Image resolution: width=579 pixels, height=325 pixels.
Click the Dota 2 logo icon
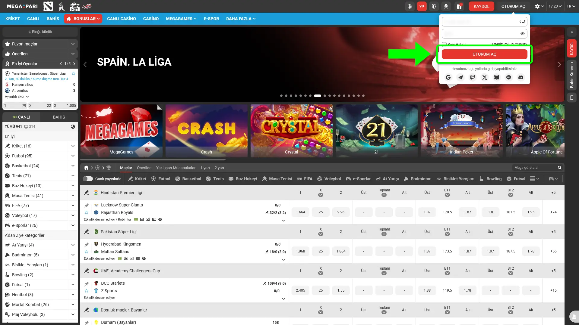[48, 6]
